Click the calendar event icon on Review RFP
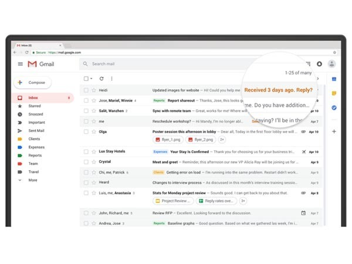The width and height of the screenshot is (352, 264). tap(303, 213)
